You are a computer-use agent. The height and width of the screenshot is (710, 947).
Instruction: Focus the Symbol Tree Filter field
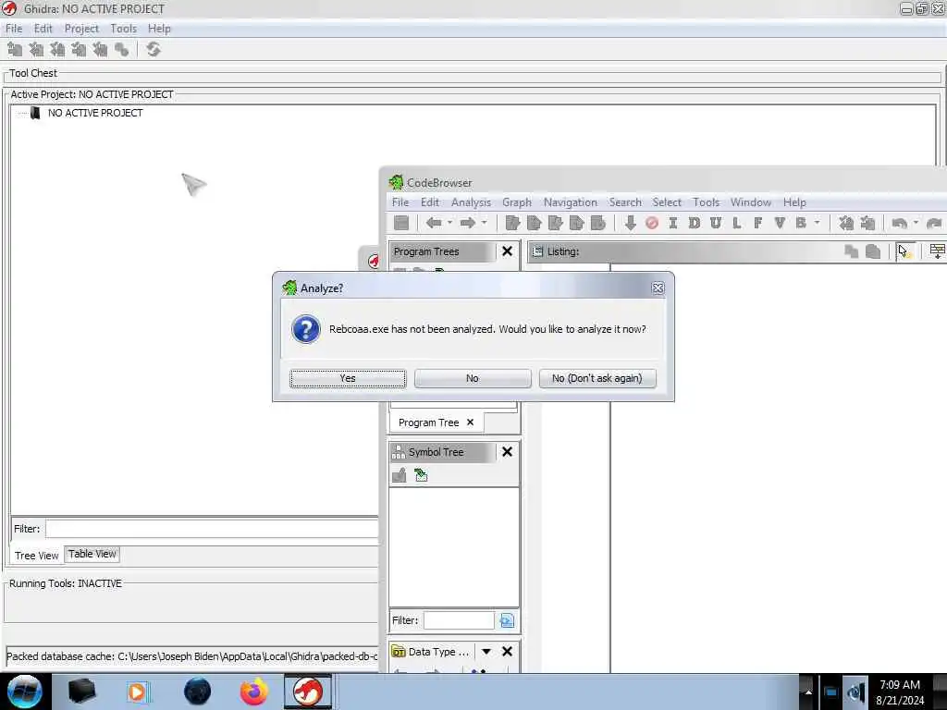(x=459, y=620)
